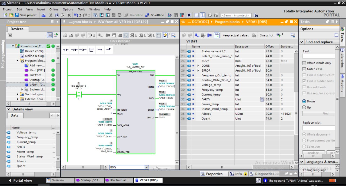
Task: Click the Save project icon
Action: tap(16, 15)
